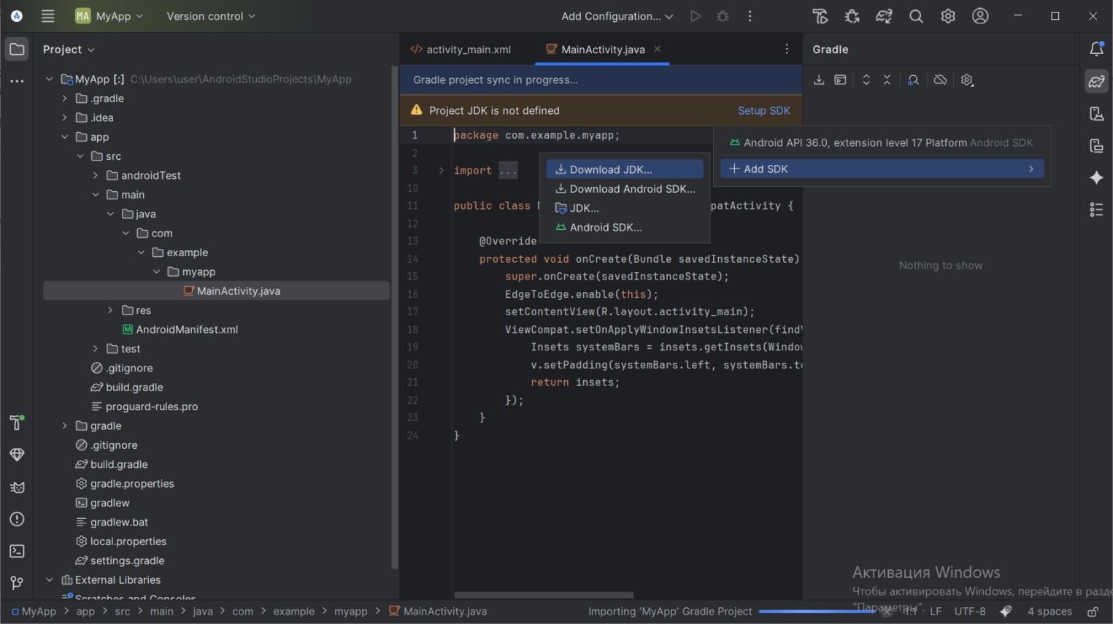Toggle Gradle offline mode
This screenshot has height=624, width=1113.
pyautogui.click(x=940, y=80)
